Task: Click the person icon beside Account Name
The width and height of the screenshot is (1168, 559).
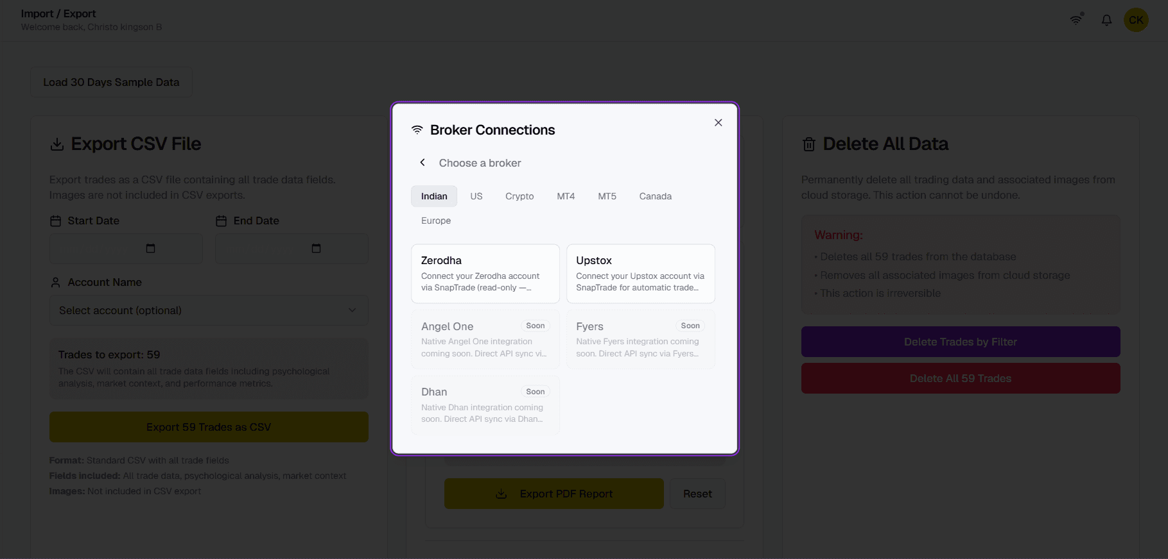Action: pos(55,282)
